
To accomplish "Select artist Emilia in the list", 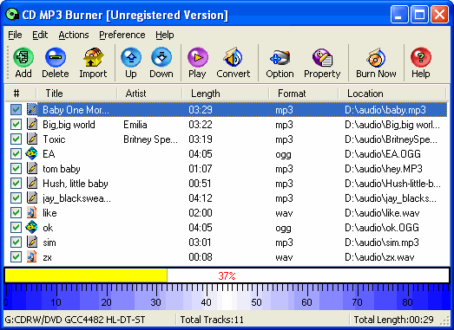I will (x=135, y=125).
